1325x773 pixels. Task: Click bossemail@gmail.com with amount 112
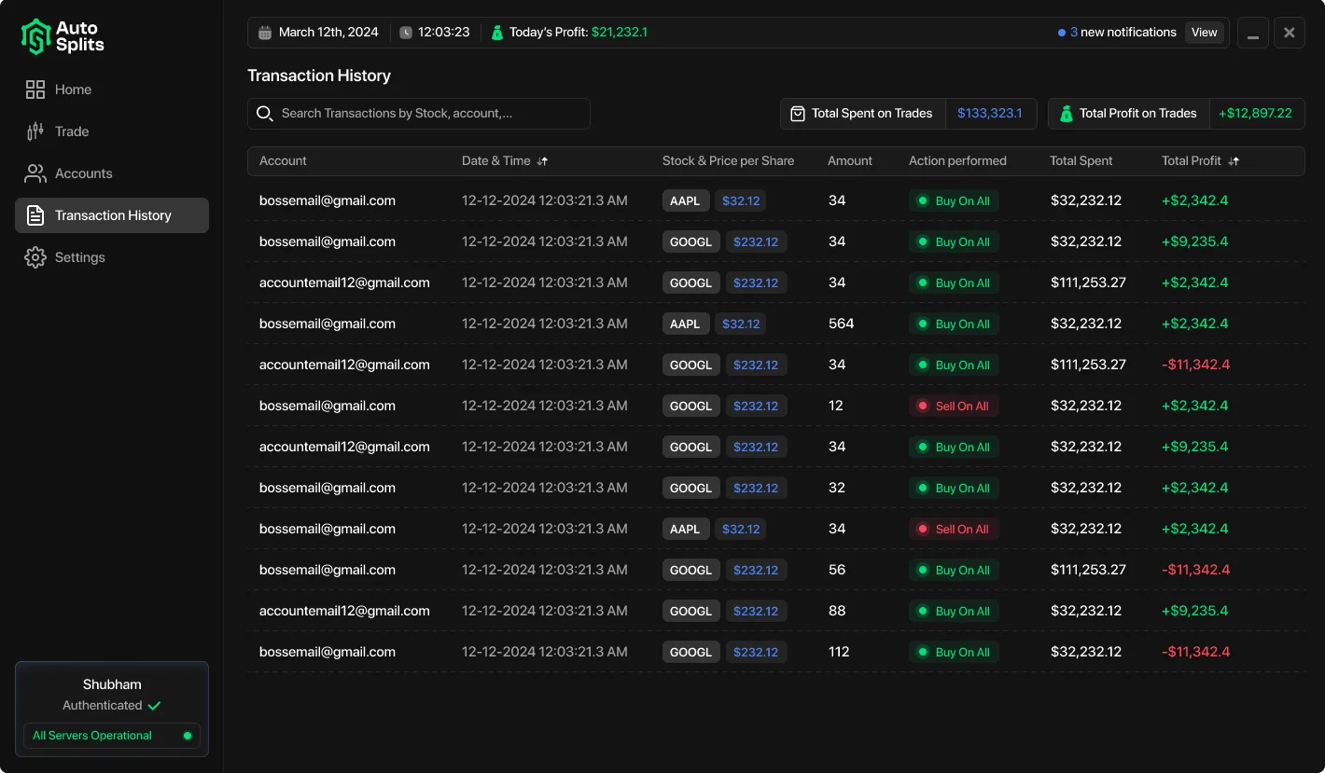pos(328,652)
